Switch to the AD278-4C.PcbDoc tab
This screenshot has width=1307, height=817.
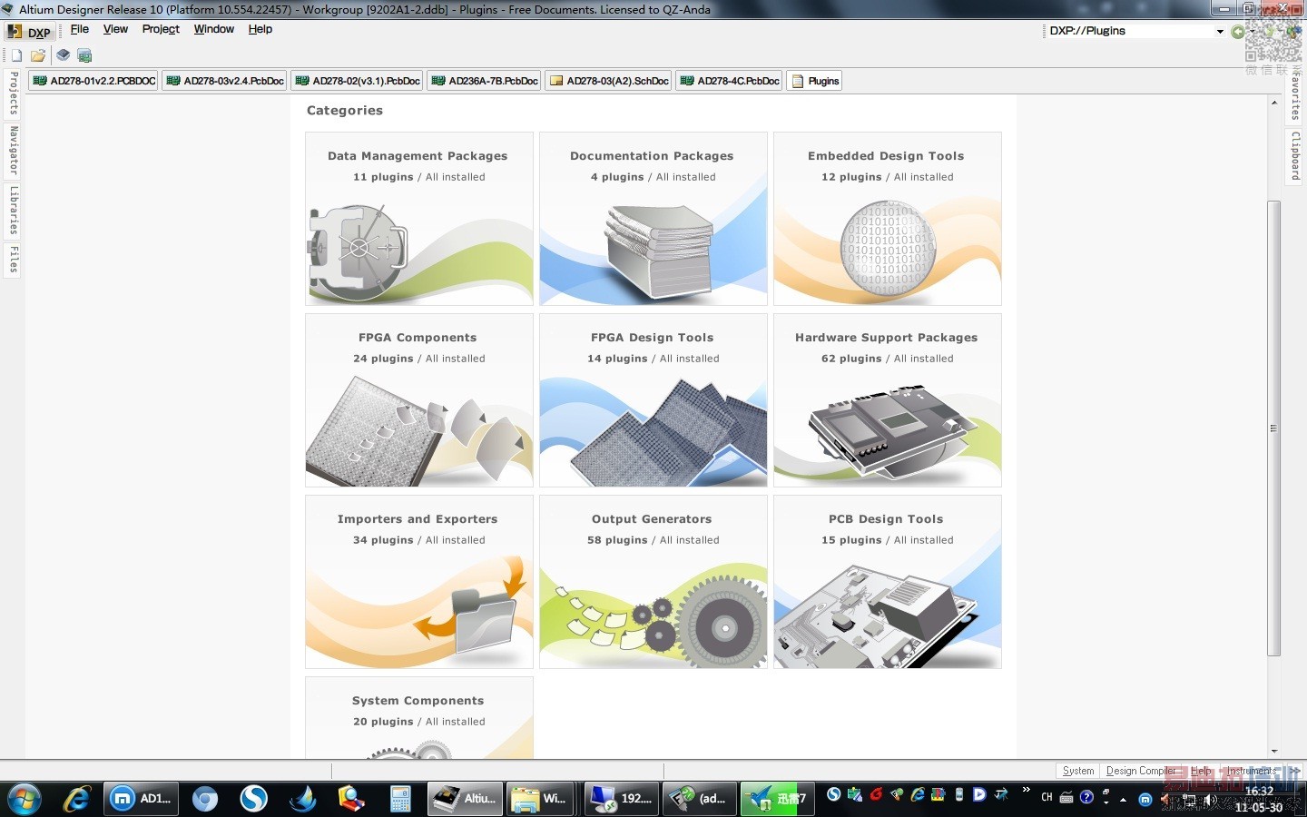(730, 81)
